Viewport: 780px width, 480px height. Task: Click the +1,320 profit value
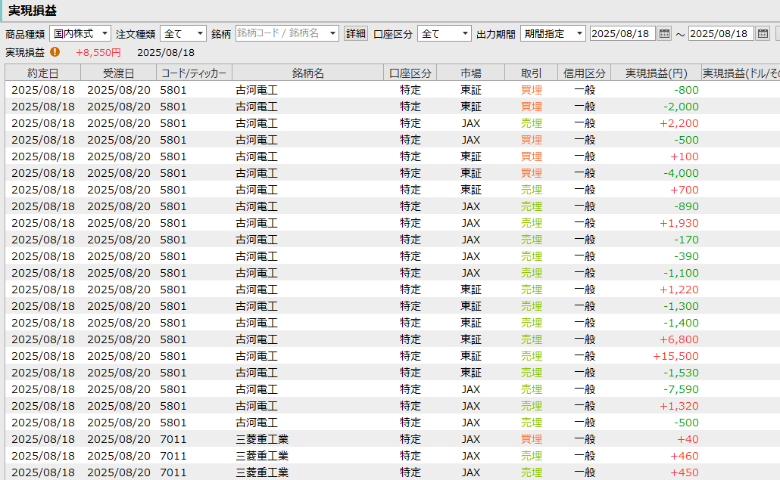tap(679, 406)
